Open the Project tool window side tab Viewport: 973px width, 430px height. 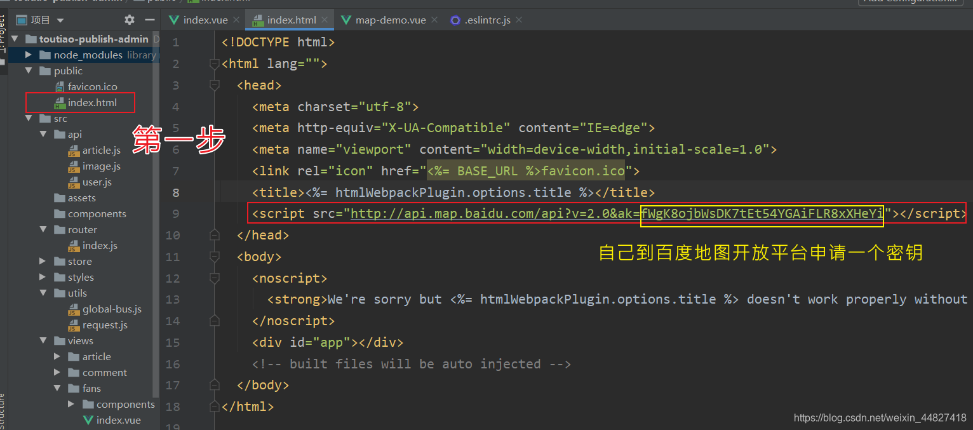3,33
